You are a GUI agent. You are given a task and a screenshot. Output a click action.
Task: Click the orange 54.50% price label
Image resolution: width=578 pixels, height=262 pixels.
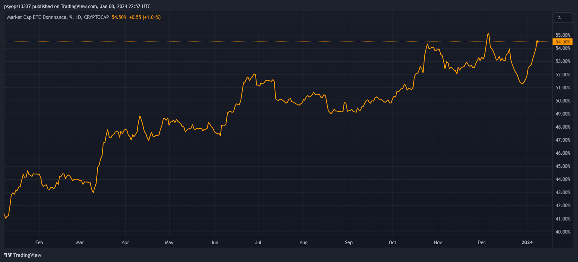coord(563,42)
